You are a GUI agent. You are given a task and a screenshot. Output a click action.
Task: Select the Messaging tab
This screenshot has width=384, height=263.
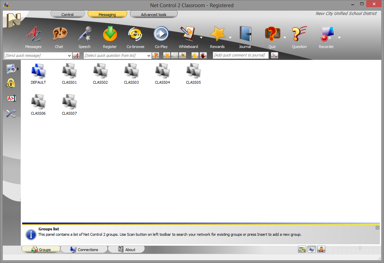[107, 14]
